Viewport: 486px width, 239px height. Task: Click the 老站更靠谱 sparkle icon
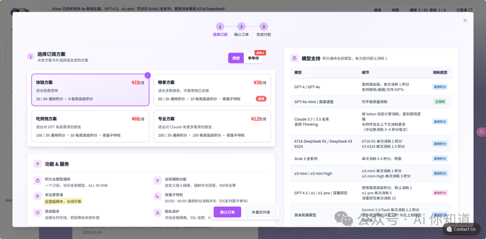tap(37, 196)
